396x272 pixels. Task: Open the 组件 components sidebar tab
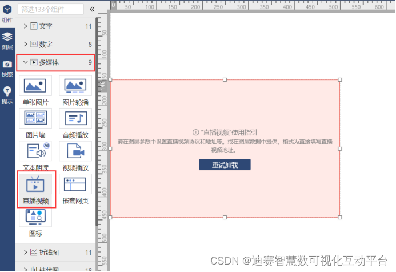click(x=7, y=14)
